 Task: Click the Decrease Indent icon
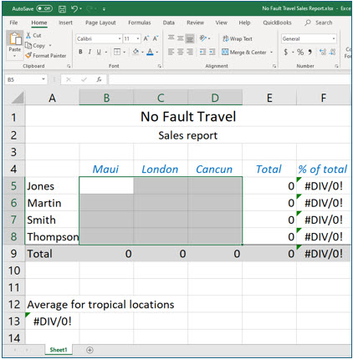pos(202,52)
